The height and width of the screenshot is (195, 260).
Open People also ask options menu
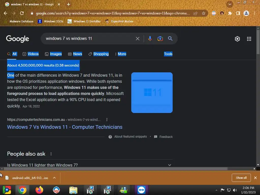pyautogui.click(x=51, y=154)
